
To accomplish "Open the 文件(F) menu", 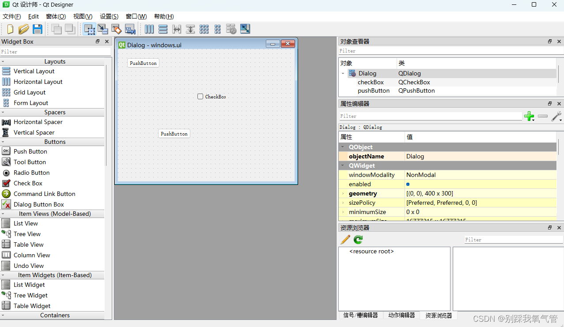I will click(x=12, y=16).
